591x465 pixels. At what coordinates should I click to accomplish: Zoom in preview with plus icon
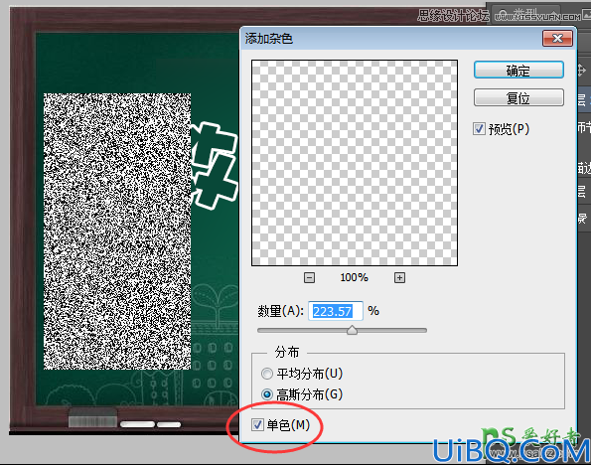[399, 278]
